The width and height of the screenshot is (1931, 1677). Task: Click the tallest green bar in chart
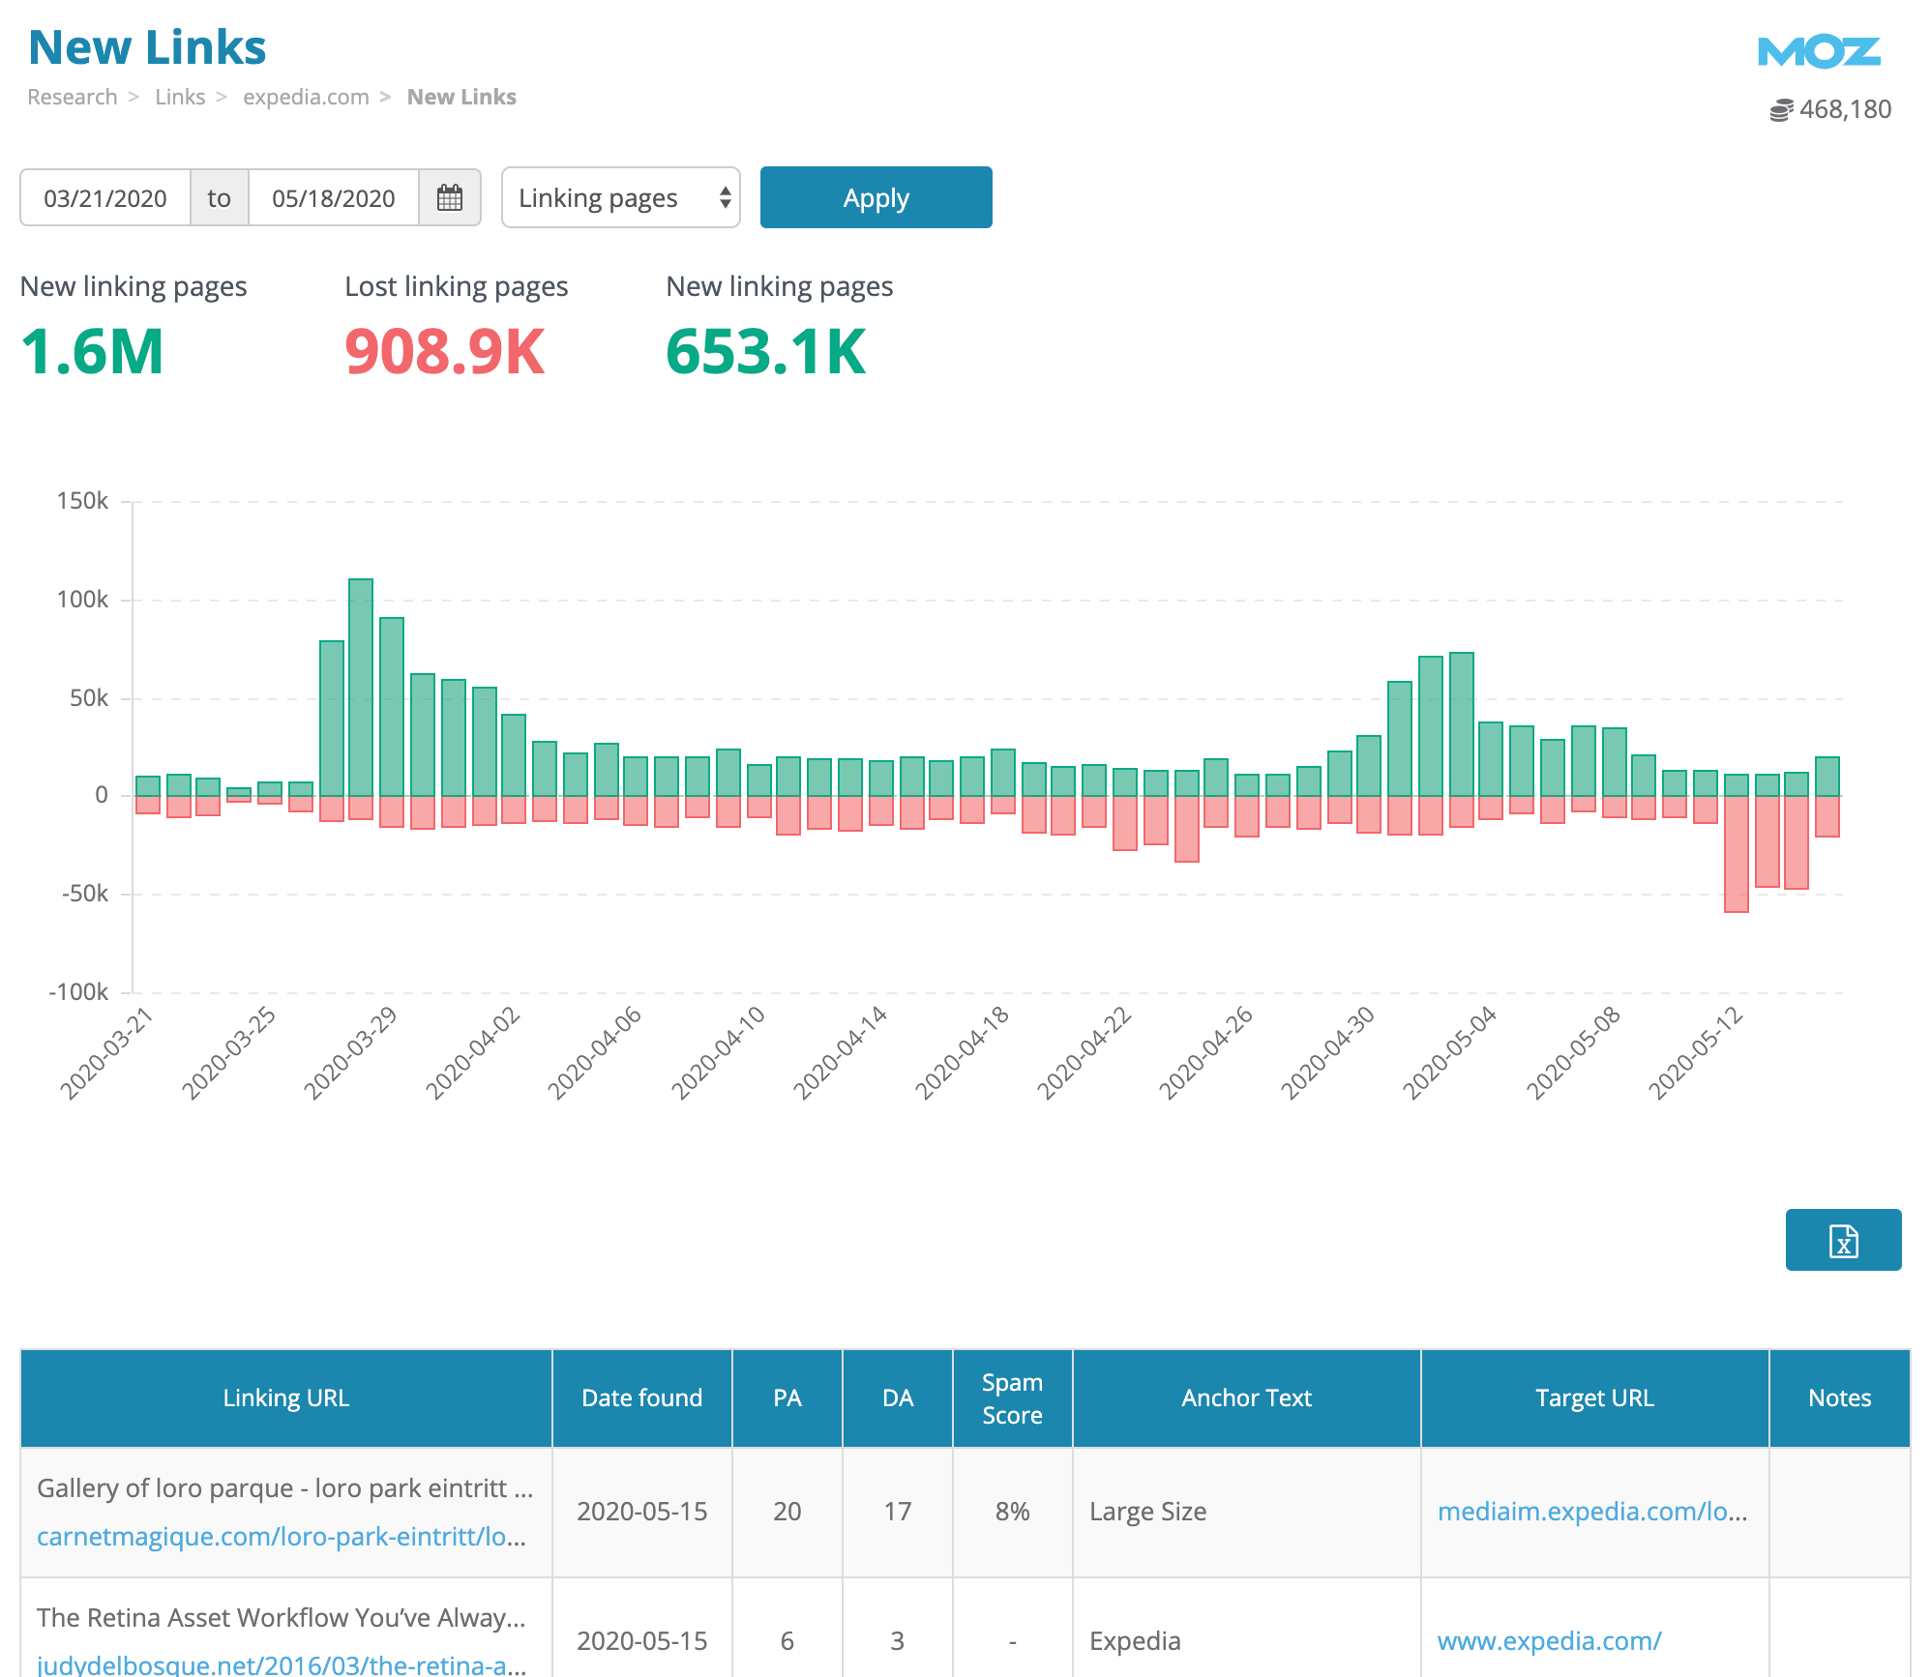[361, 687]
